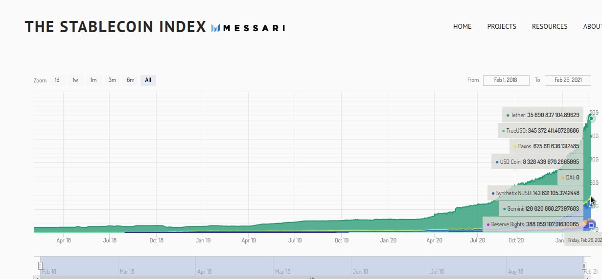This screenshot has width=602, height=279.
Task: Set chart zoom to 1w
Action: [75, 80]
